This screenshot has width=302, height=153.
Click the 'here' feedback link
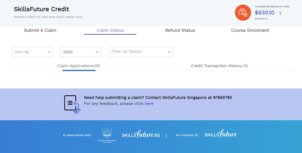pos(149,104)
